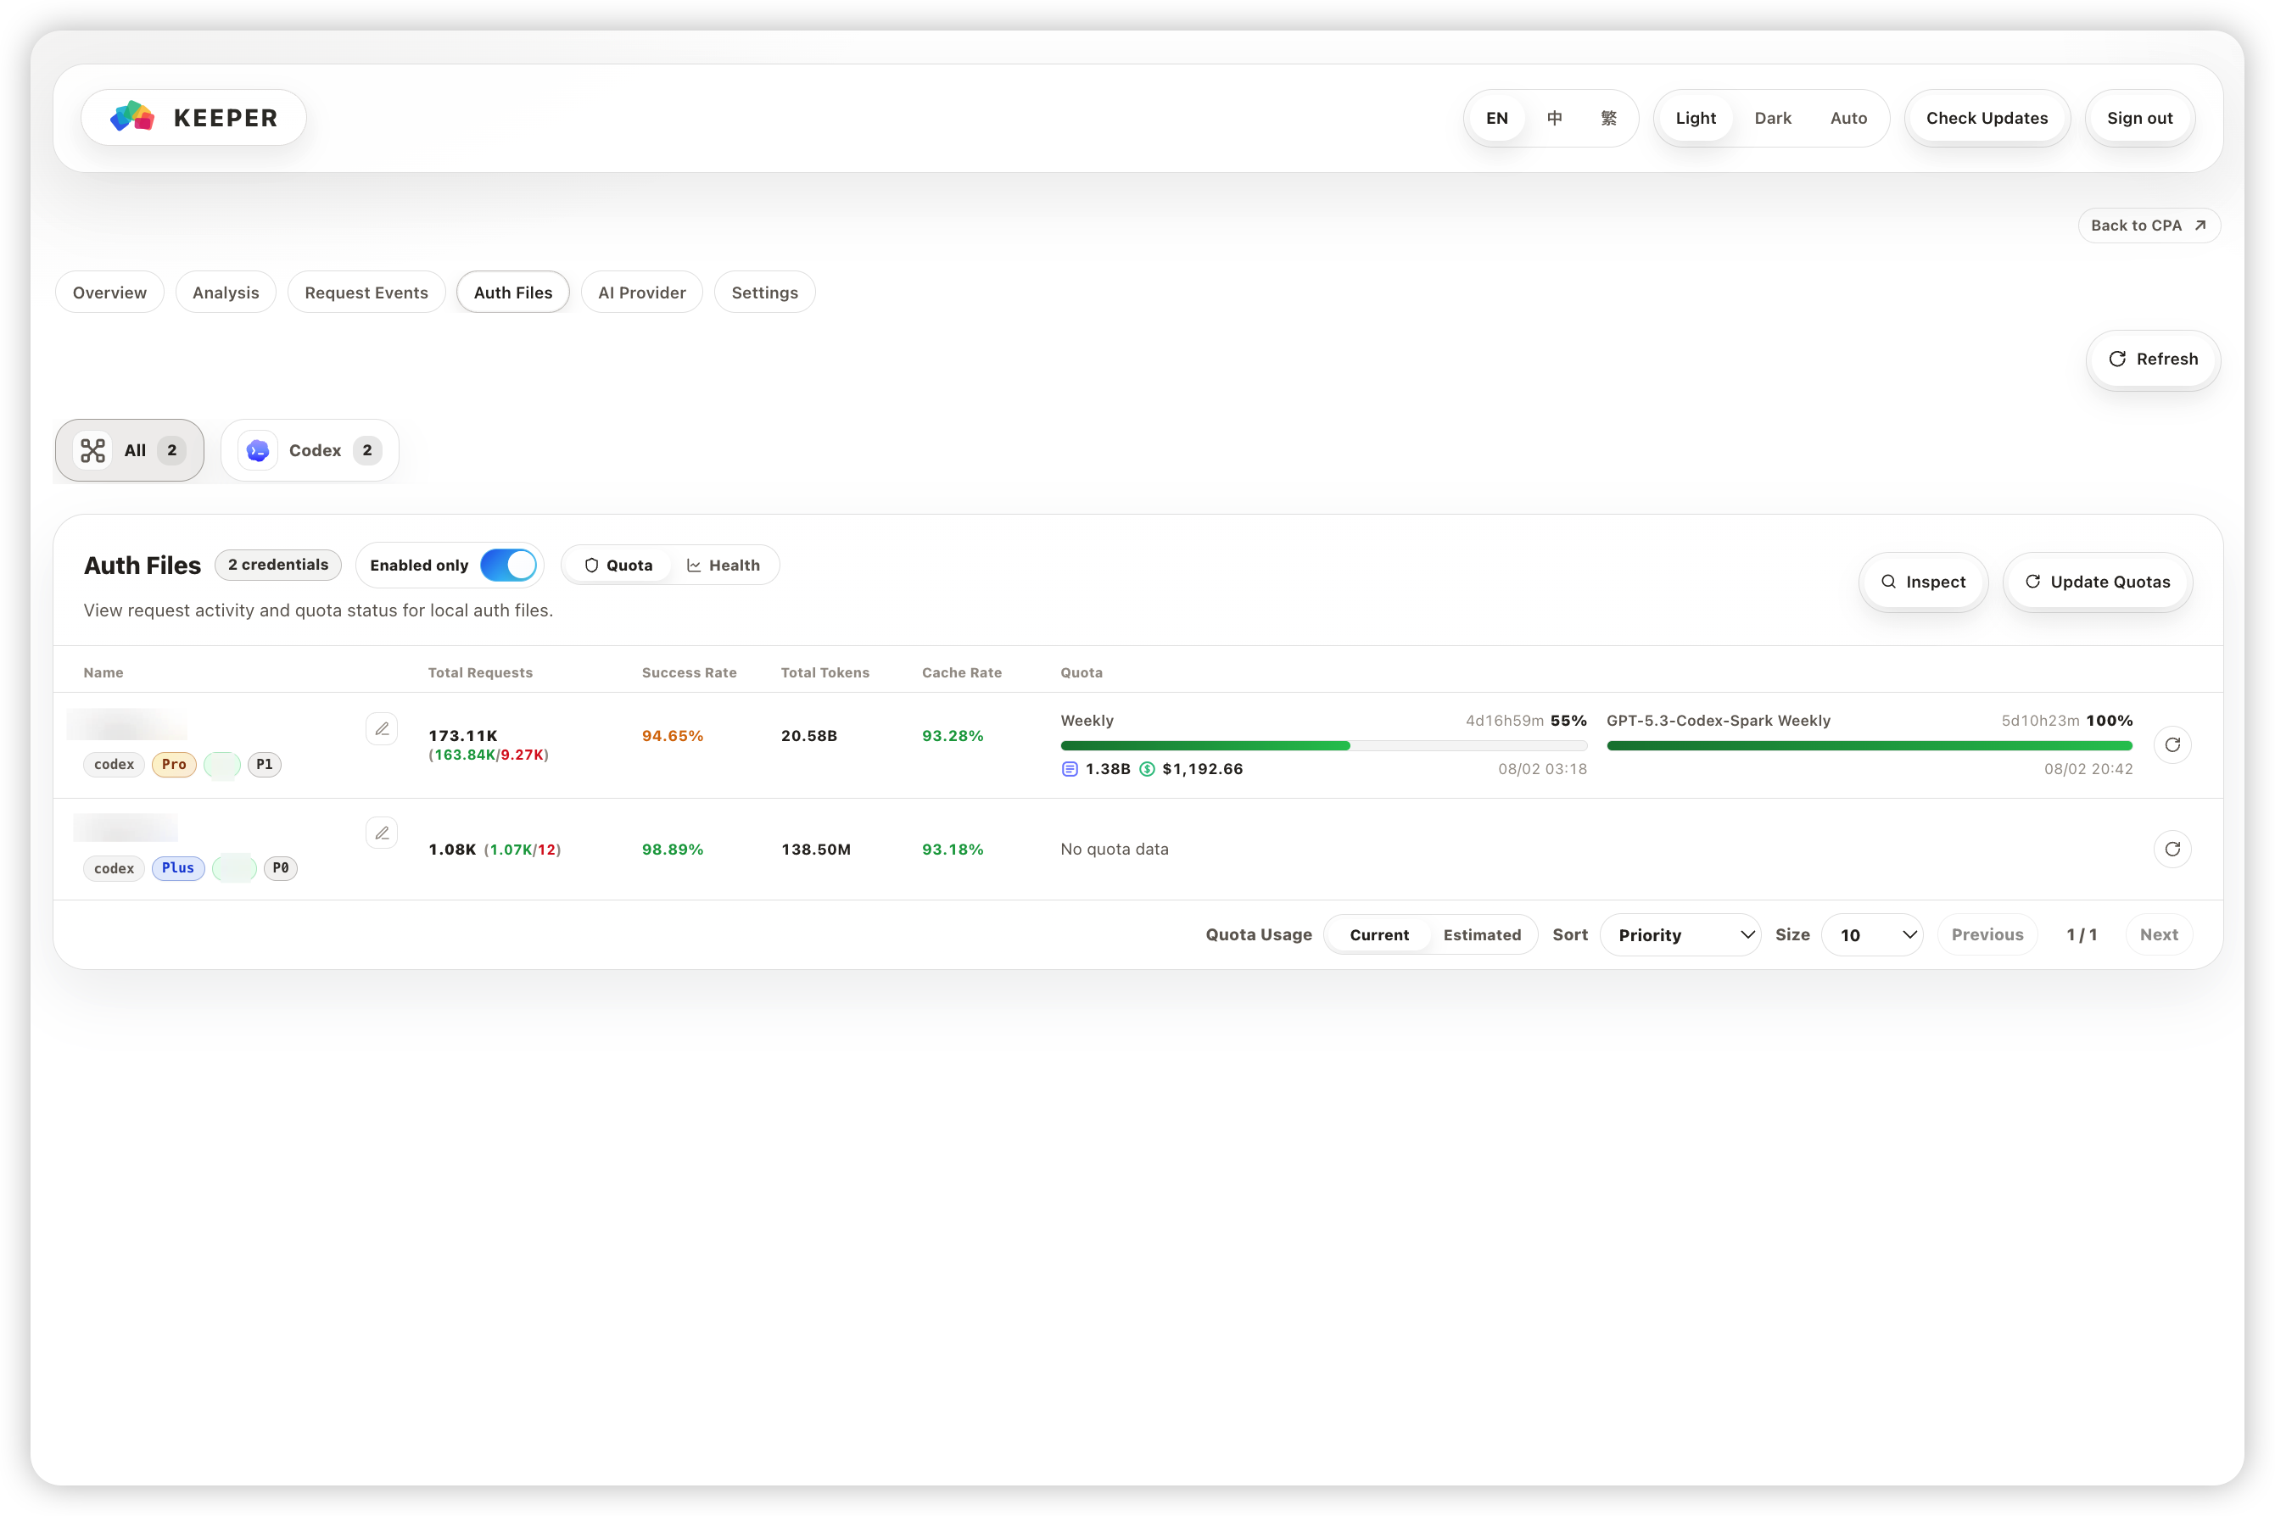
Task: Click the edit pencil icon for the Pro credential
Action: pyautogui.click(x=382, y=729)
